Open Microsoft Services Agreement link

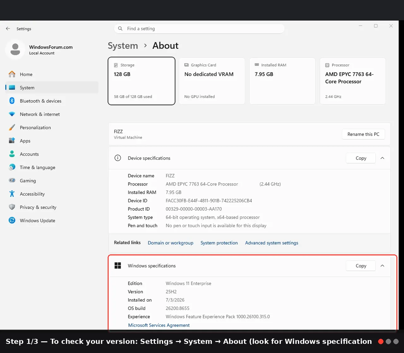[x=159, y=325]
